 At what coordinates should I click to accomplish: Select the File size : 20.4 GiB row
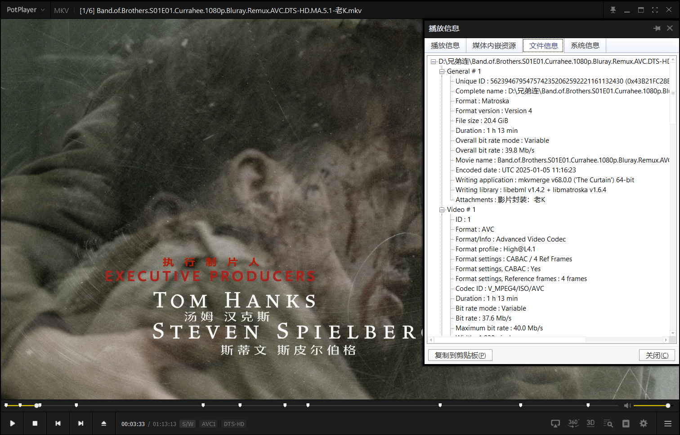coord(482,121)
